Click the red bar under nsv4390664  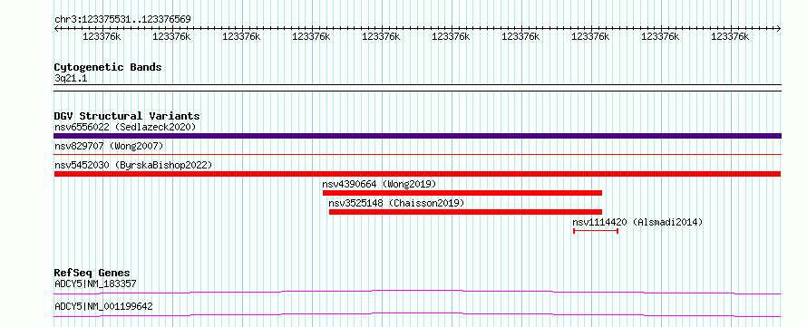tap(462, 193)
